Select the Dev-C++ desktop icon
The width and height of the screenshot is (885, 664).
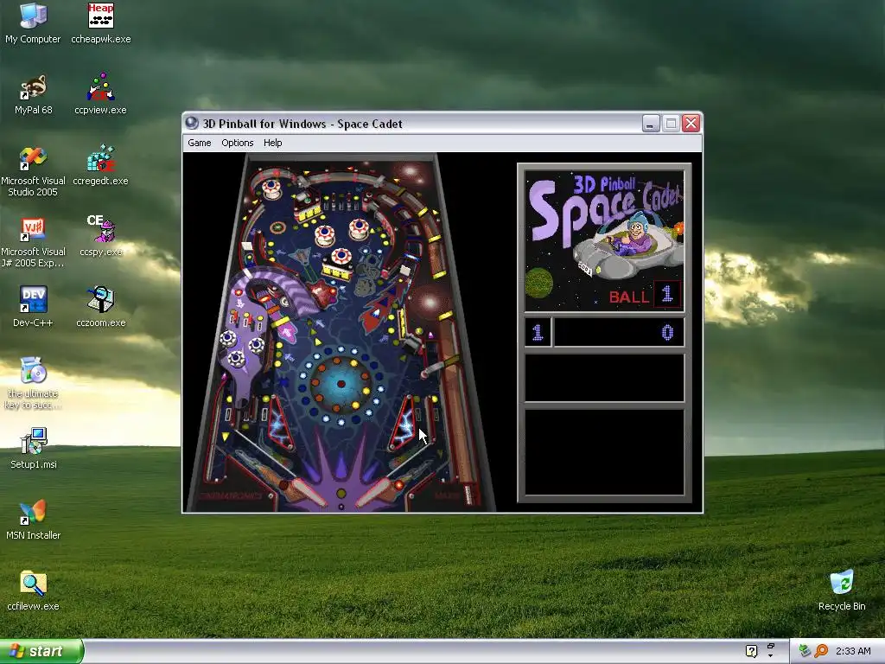click(33, 307)
